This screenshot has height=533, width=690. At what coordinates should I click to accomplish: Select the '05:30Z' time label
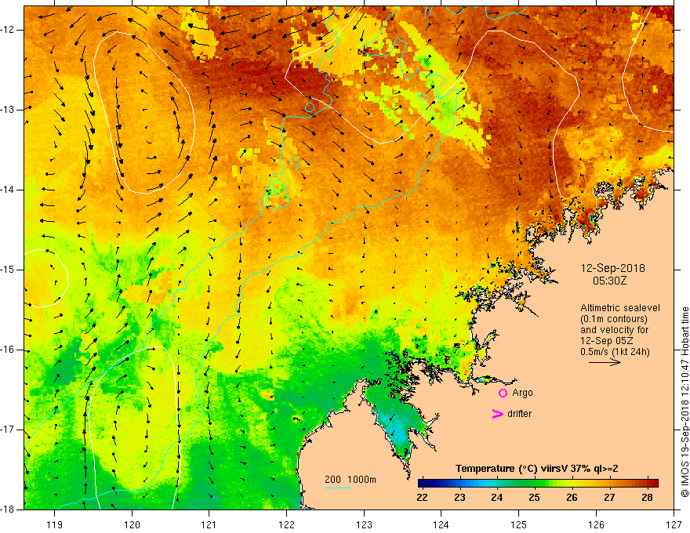pos(609,280)
